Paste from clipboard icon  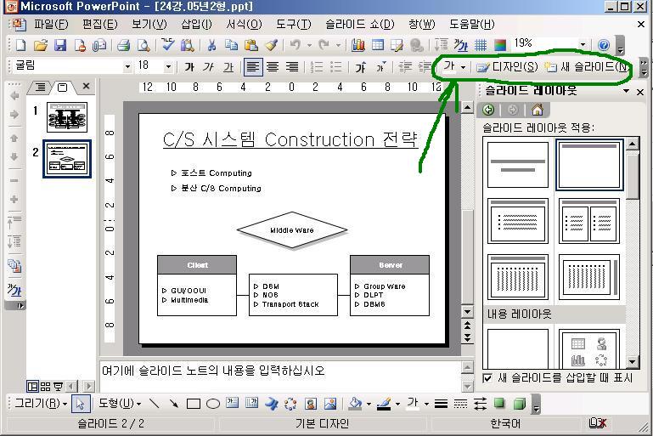pyautogui.click(x=251, y=45)
